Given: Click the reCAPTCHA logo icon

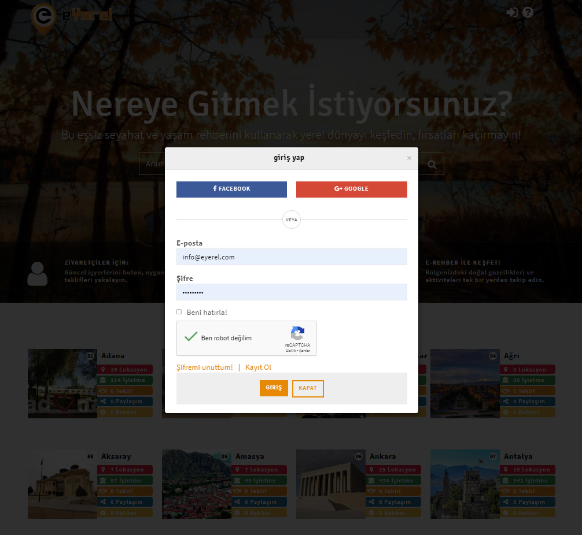Looking at the screenshot, I should point(297,333).
